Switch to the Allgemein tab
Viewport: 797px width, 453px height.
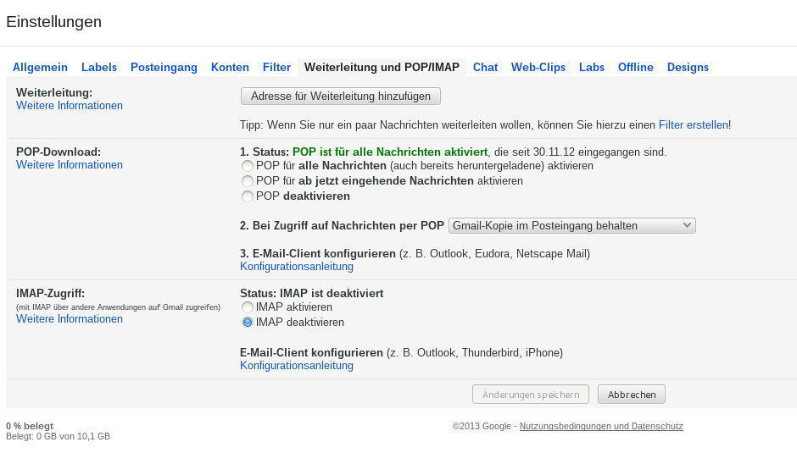(x=40, y=68)
